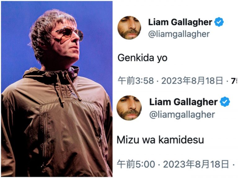The image size is (238, 178).
Task: Click the sunglasses in the stage photo
Action: [x=68, y=33]
